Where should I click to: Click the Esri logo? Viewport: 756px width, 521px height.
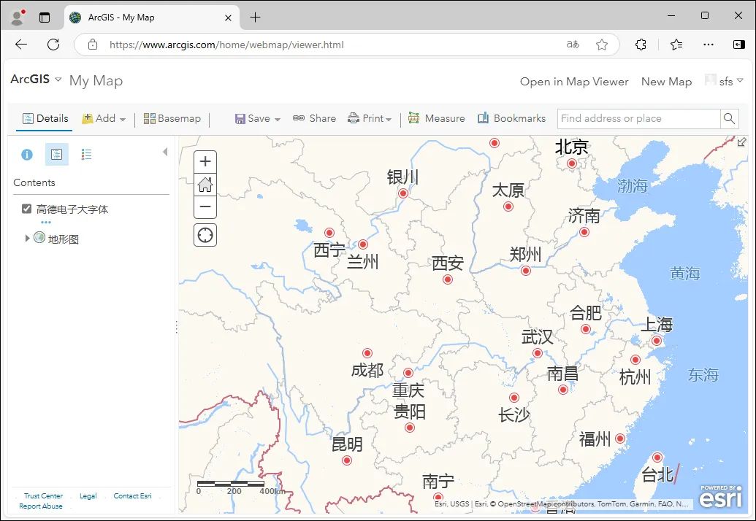click(x=721, y=496)
